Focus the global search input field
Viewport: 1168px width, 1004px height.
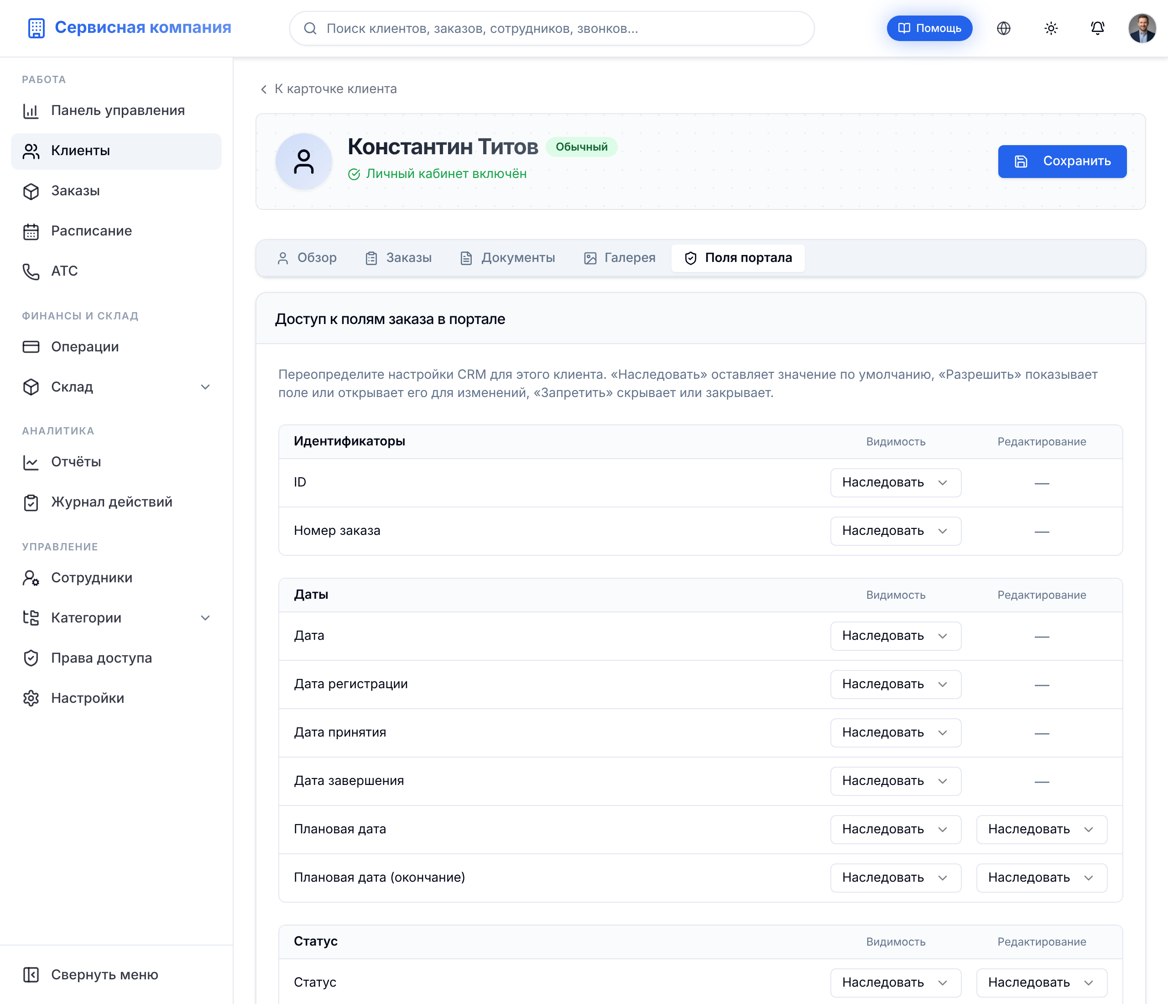tap(551, 28)
